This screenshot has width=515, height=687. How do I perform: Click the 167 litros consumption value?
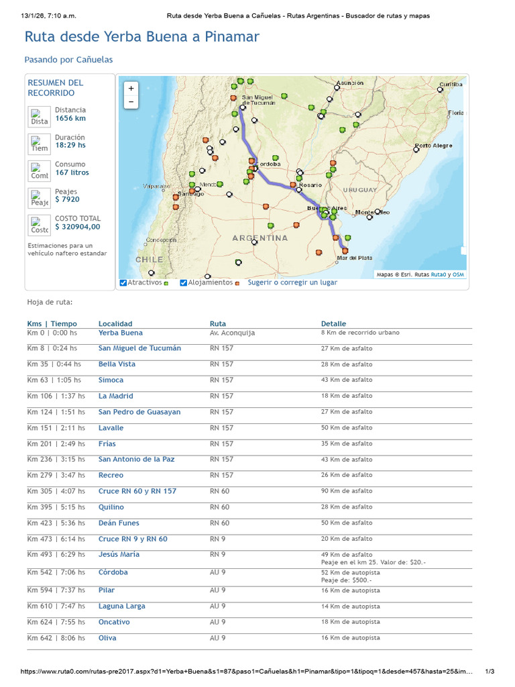coord(72,172)
